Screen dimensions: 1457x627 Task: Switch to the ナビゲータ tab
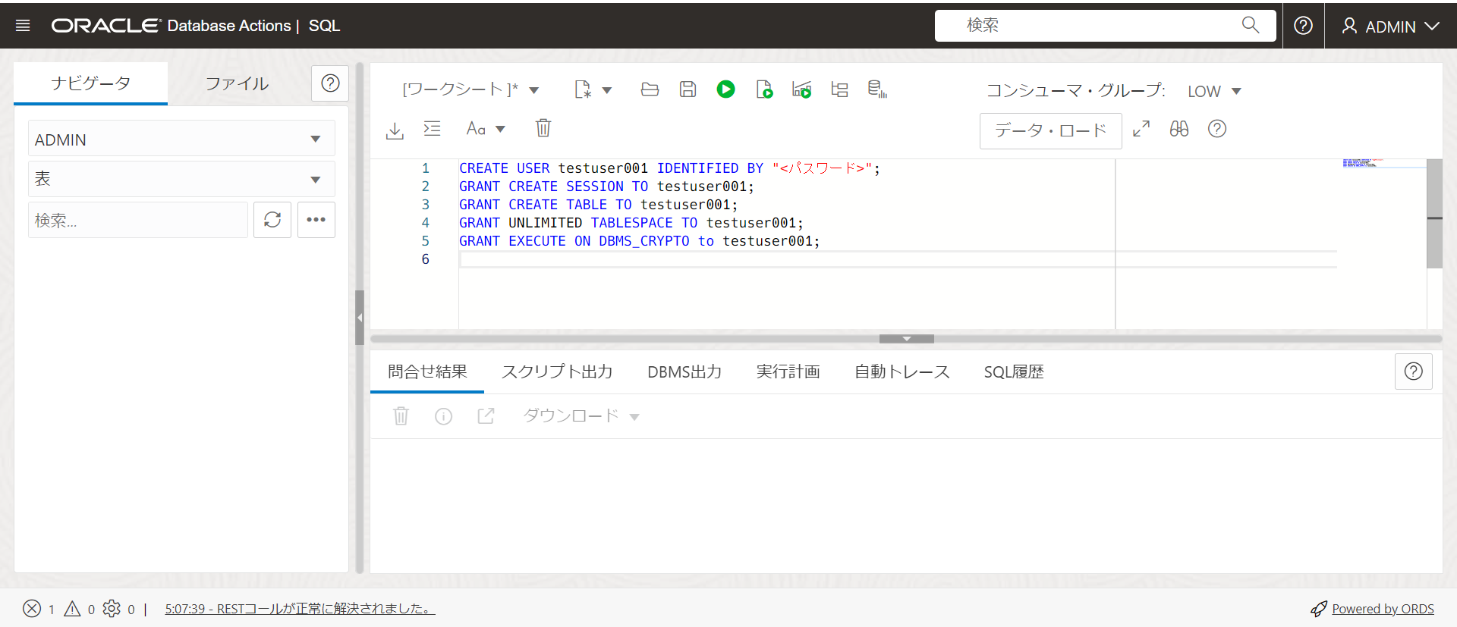tap(91, 83)
